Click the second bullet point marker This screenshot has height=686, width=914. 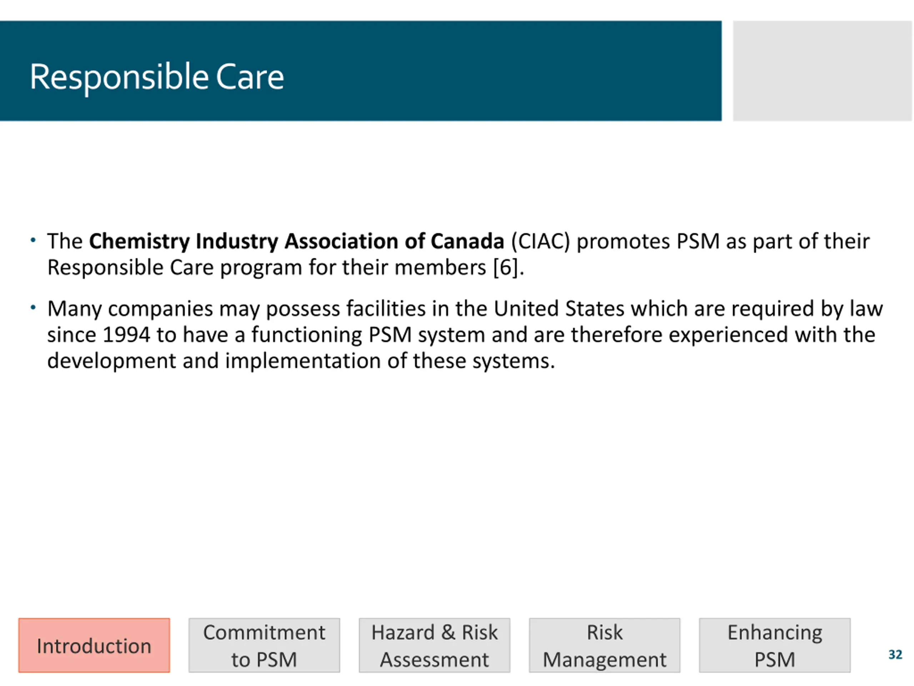pyautogui.click(x=33, y=308)
